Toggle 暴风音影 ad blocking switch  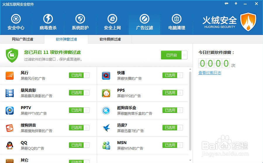79,93
